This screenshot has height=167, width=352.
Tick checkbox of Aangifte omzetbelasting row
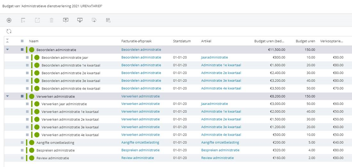pyautogui.click(x=22, y=143)
